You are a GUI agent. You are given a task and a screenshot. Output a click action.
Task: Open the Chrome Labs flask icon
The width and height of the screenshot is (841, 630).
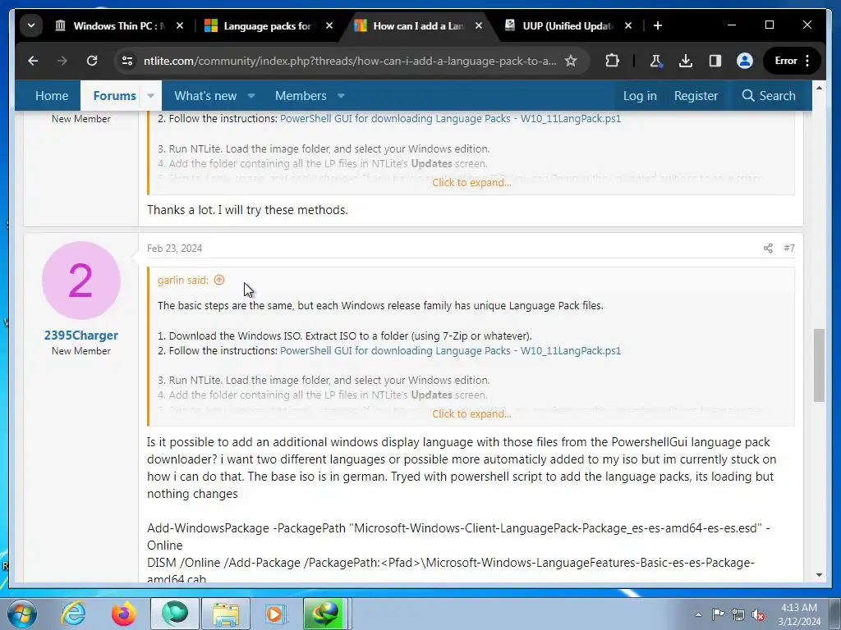click(655, 61)
